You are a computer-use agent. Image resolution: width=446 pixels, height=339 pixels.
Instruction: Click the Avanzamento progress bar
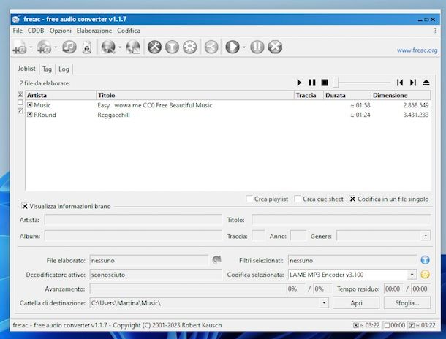click(x=188, y=289)
